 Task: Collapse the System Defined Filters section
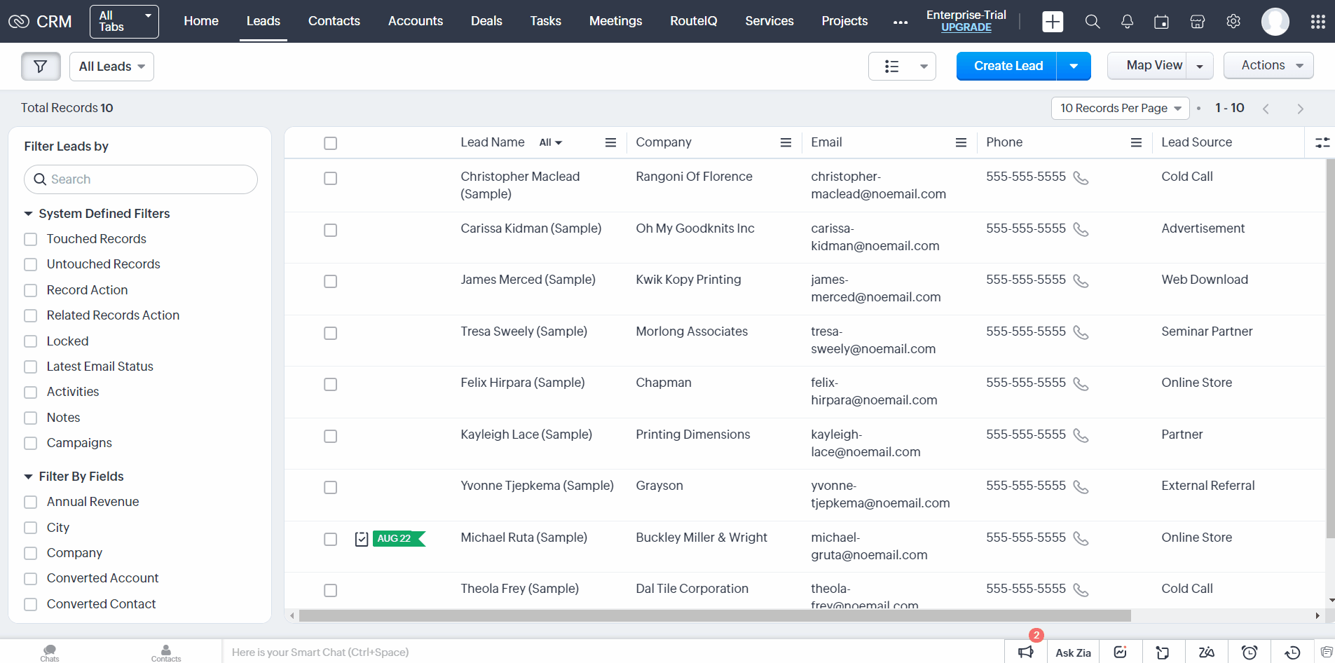click(x=29, y=214)
